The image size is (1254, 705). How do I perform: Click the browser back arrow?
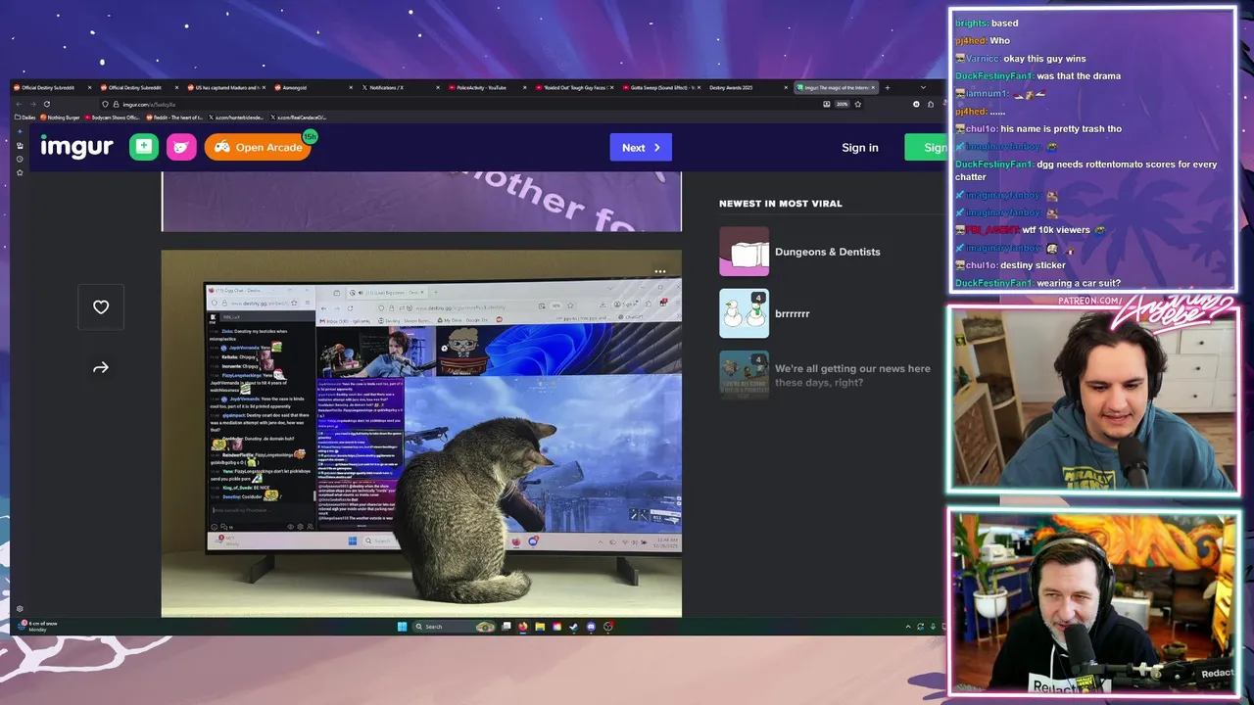19,104
